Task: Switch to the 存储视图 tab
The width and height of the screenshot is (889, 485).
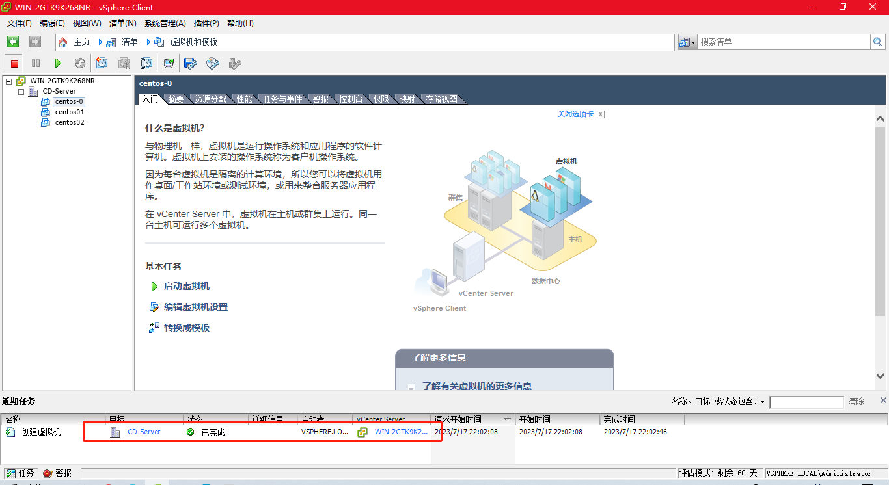Action: [441, 99]
